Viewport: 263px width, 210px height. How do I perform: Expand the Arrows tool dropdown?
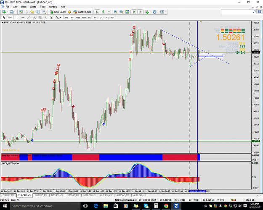click(60, 17)
